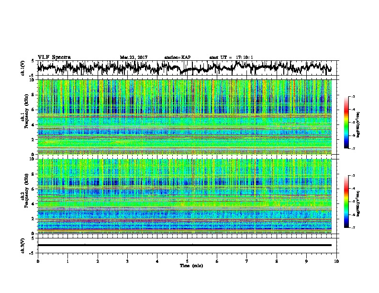Select the date "Mar.22, 2017"
Screen dimensions: 379x293
pos(134,57)
